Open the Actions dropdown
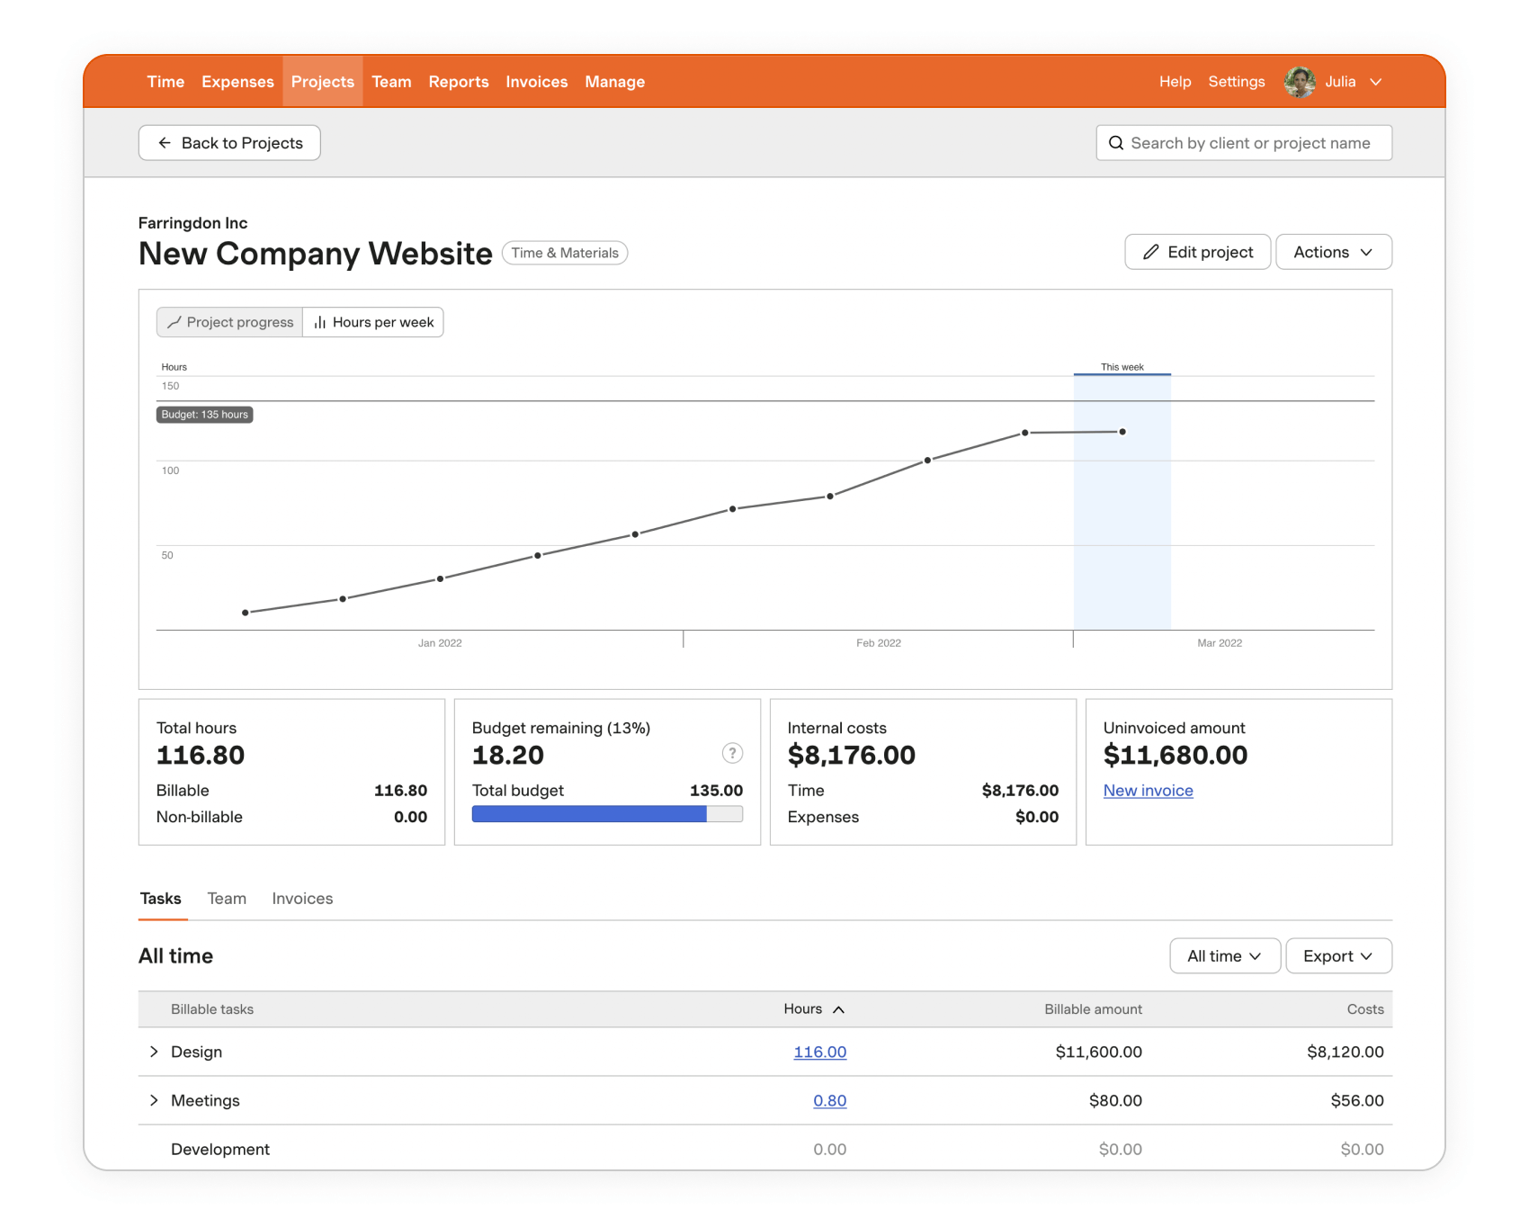The height and width of the screenshot is (1227, 1529). (1333, 252)
